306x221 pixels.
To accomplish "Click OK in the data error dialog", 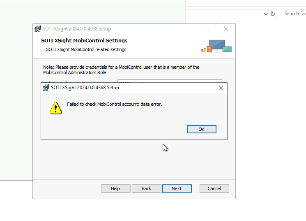I will click(x=201, y=129).
